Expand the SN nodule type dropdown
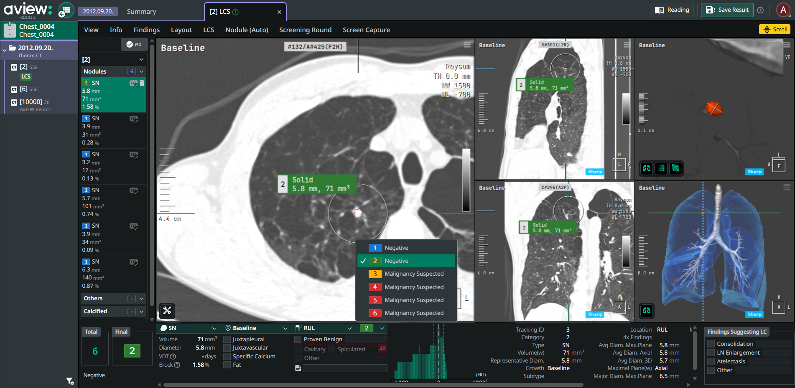Image resolution: width=795 pixels, height=388 pixels. point(214,328)
